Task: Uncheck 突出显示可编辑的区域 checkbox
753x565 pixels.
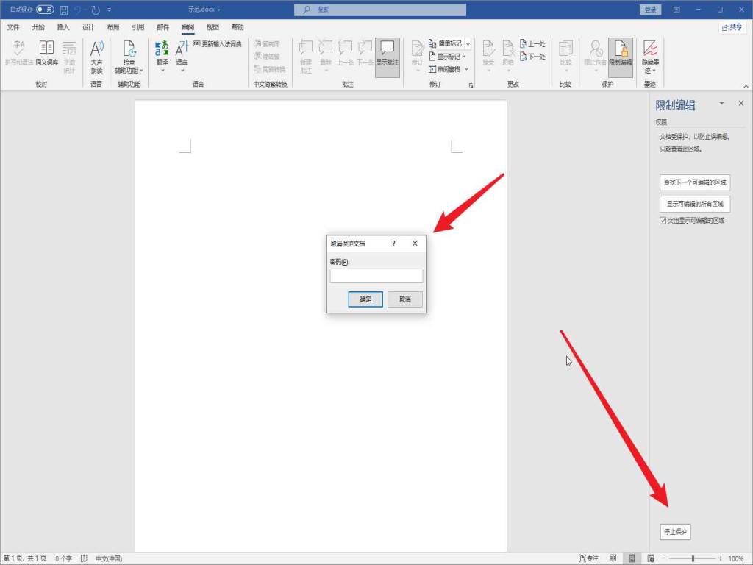Action: pyautogui.click(x=663, y=221)
